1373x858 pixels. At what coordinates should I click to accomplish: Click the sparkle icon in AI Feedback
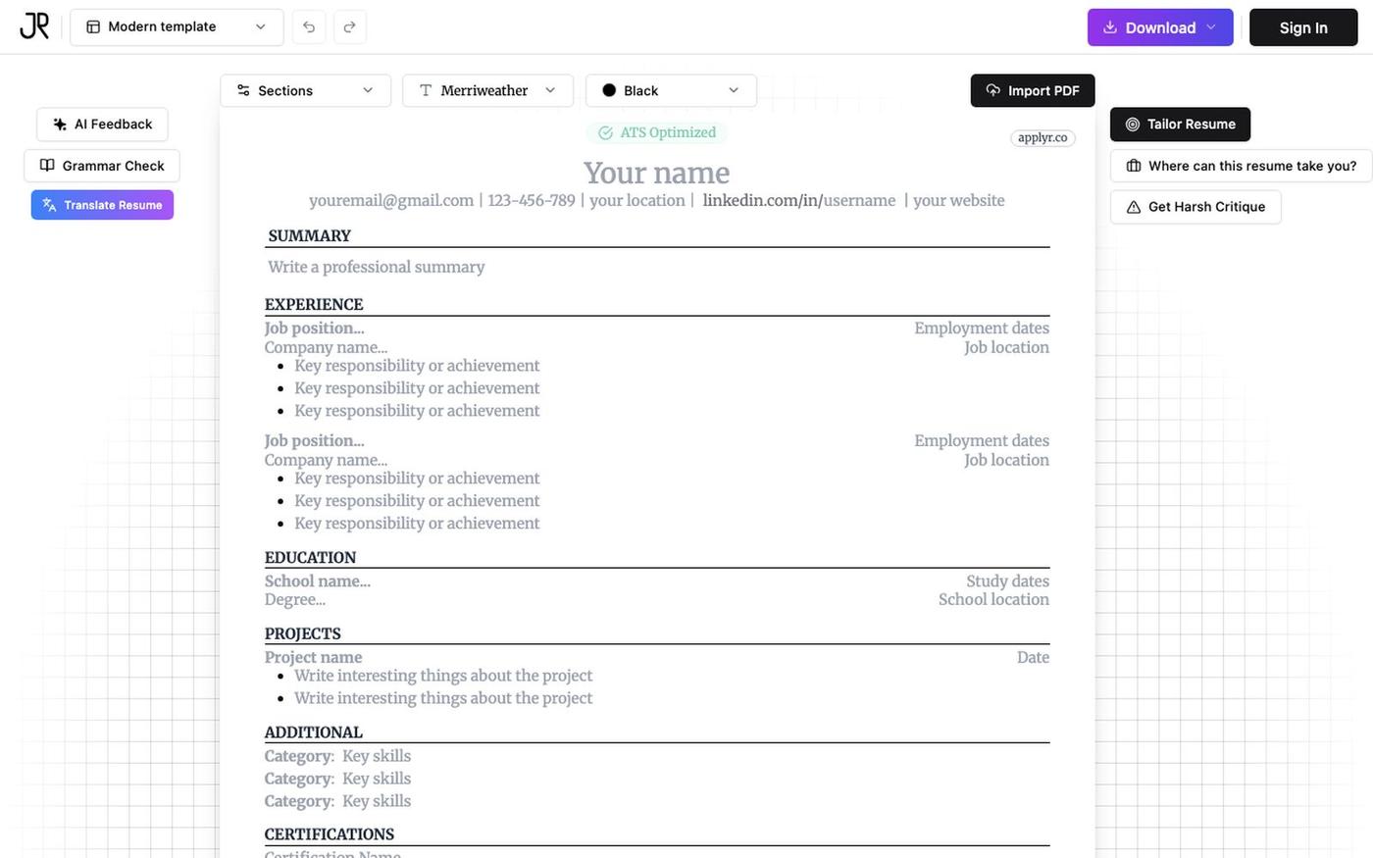(60, 125)
